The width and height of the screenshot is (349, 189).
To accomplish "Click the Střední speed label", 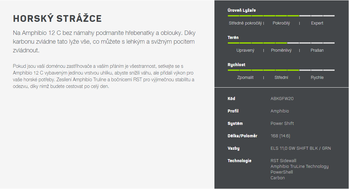I will (x=281, y=78).
